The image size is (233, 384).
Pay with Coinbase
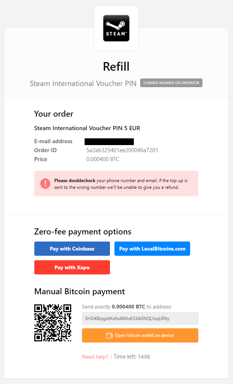(x=72, y=249)
